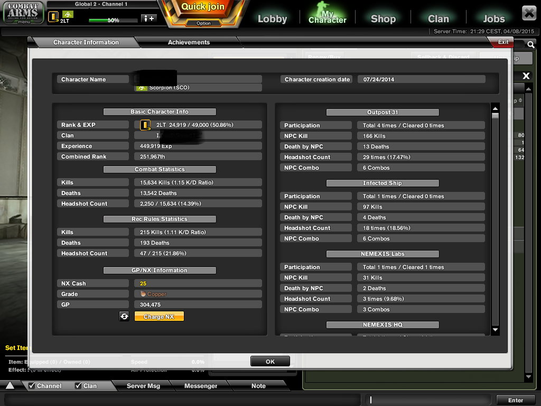The image size is (541, 406).
Task: Click the Quick join button
Action: (203, 7)
